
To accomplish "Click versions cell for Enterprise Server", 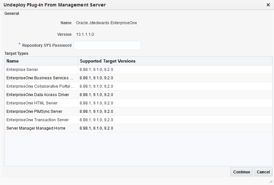I will pyautogui.click(x=96, y=70).
